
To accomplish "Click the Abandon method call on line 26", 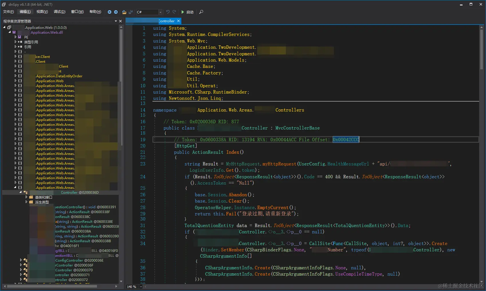I will [238, 195].
